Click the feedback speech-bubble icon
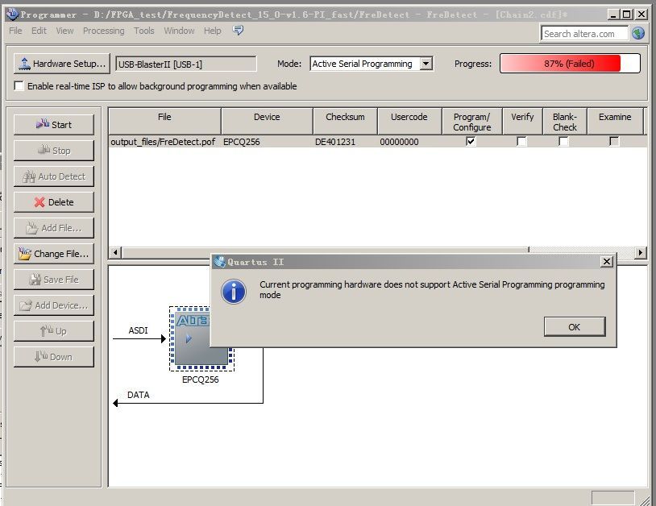The image size is (656, 506). [238, 30]
